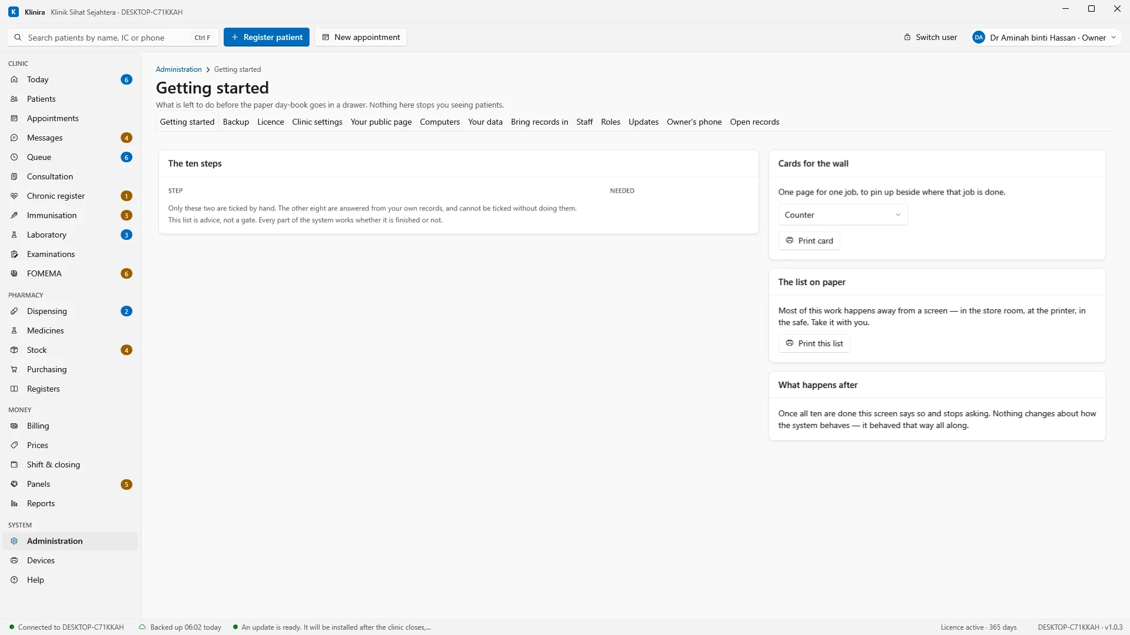Screen dimensions: 1130x635
Task: Open FOMEMA sidebar icon
Action: coord(14,273)
